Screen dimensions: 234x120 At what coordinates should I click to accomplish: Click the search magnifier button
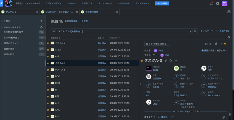(195, 32)
